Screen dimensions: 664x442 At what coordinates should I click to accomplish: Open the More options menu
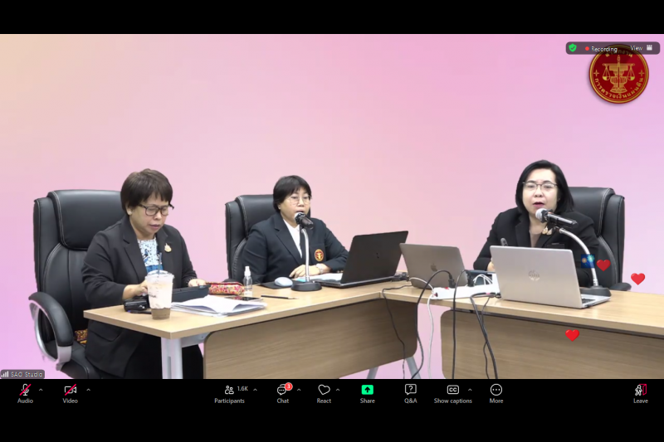(x=496, y=391)
